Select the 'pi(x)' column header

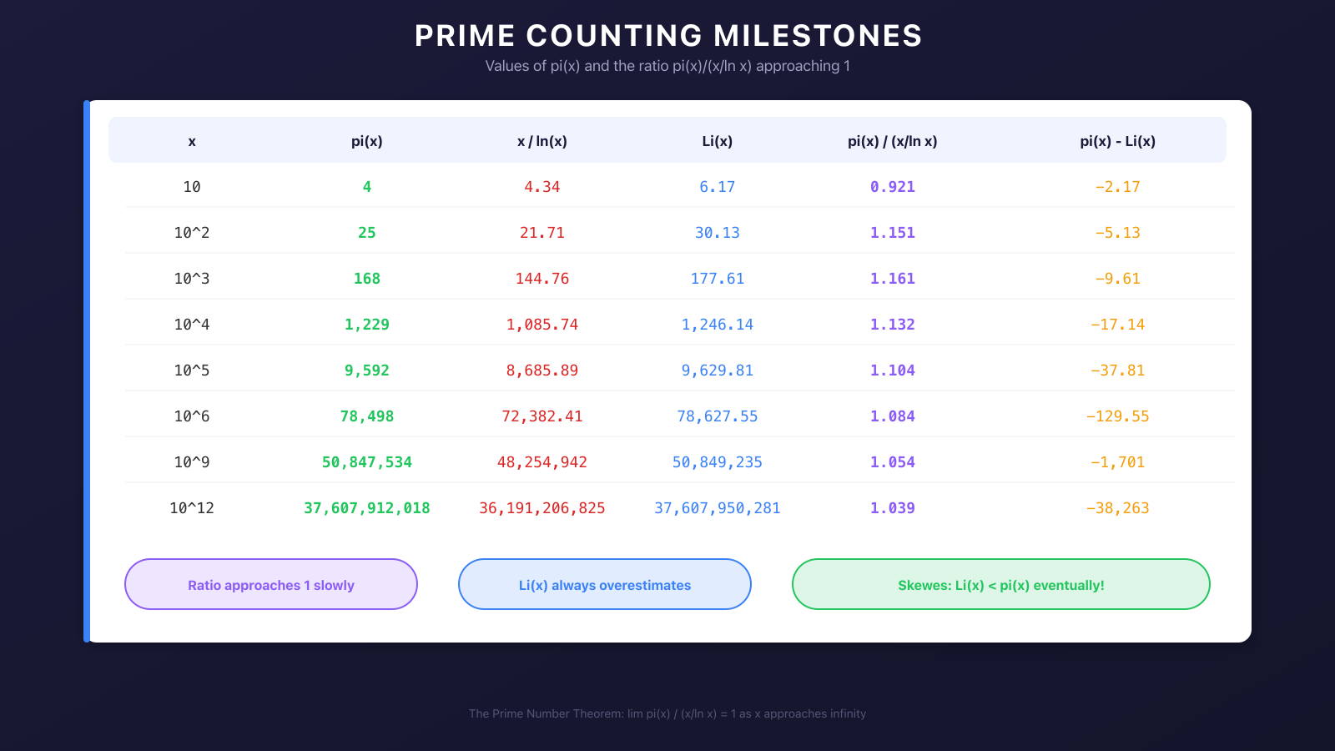(x=367, y=141)
